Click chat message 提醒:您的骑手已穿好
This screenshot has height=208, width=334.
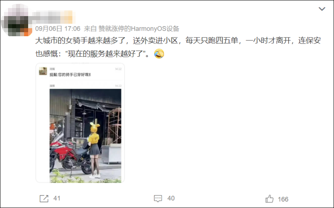point(70,74)
